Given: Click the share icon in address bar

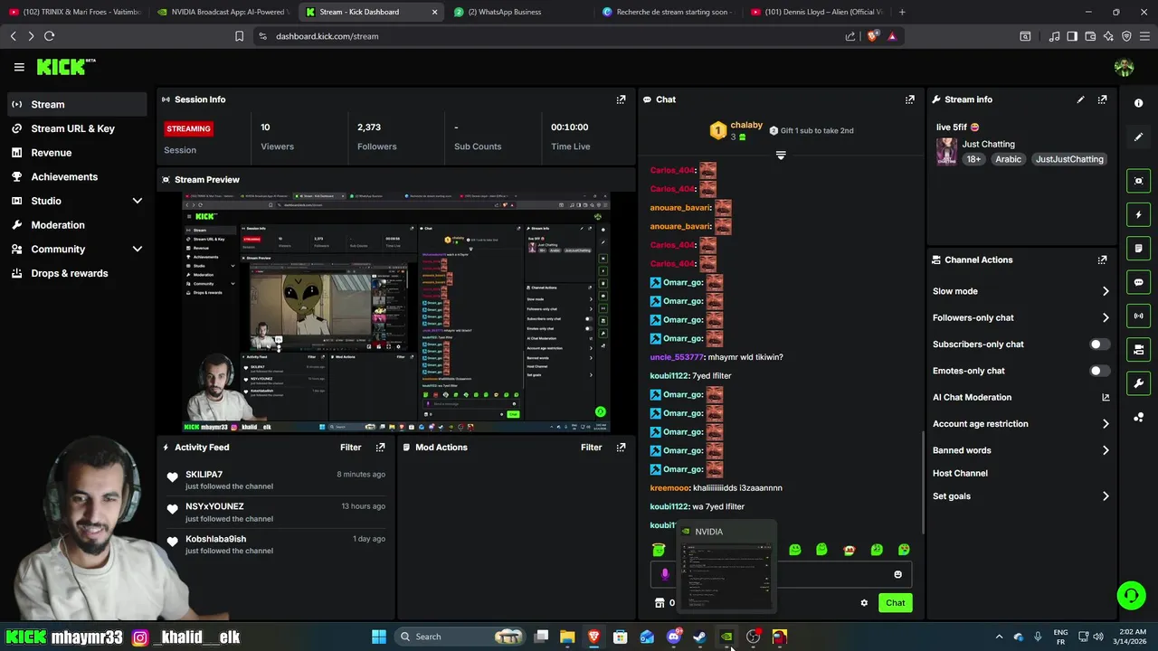Looking at the screenshot, I should click(x=850, y=36).
